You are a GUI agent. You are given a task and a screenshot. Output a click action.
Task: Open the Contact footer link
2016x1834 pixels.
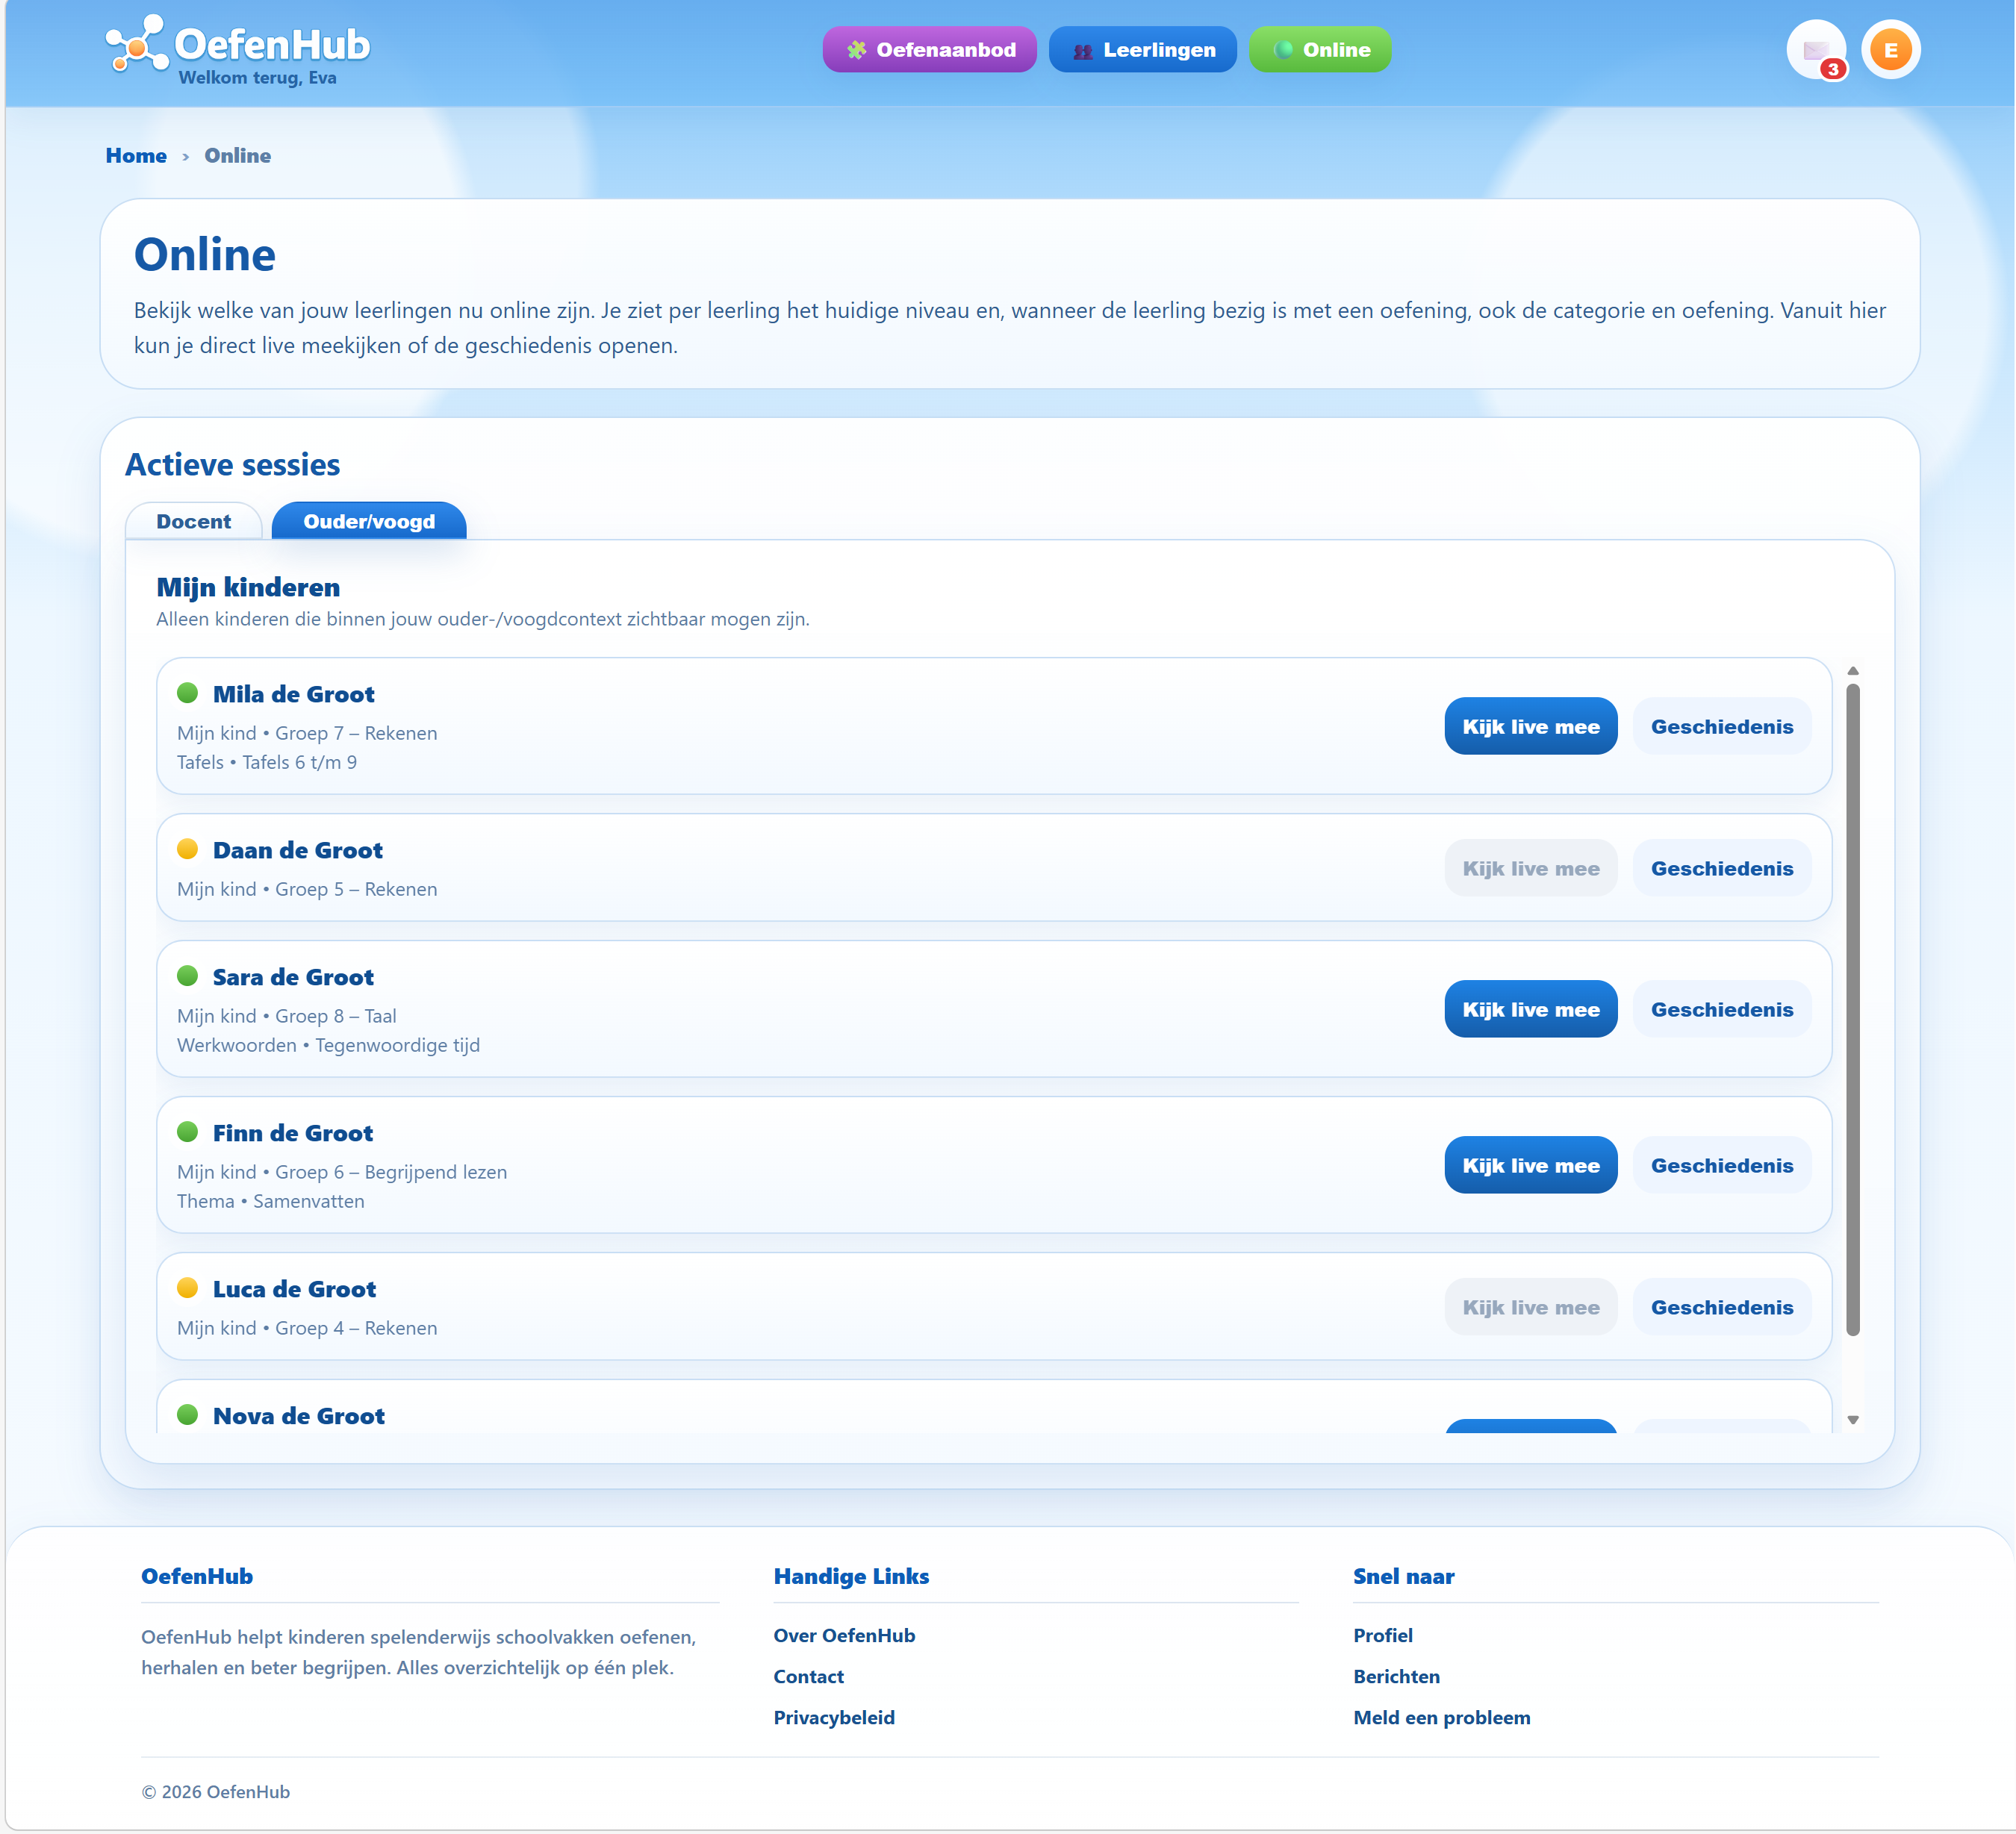808,1677
